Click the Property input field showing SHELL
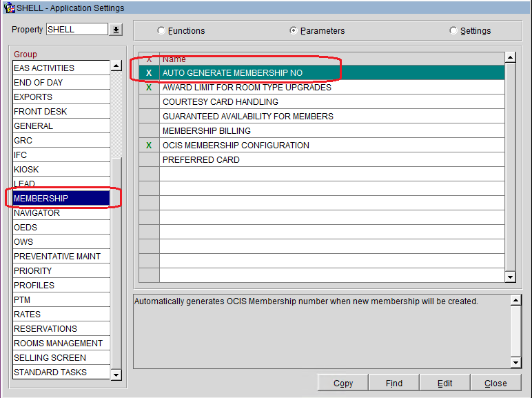This screenshot has height=398, width=532. (x=76, y=30)
